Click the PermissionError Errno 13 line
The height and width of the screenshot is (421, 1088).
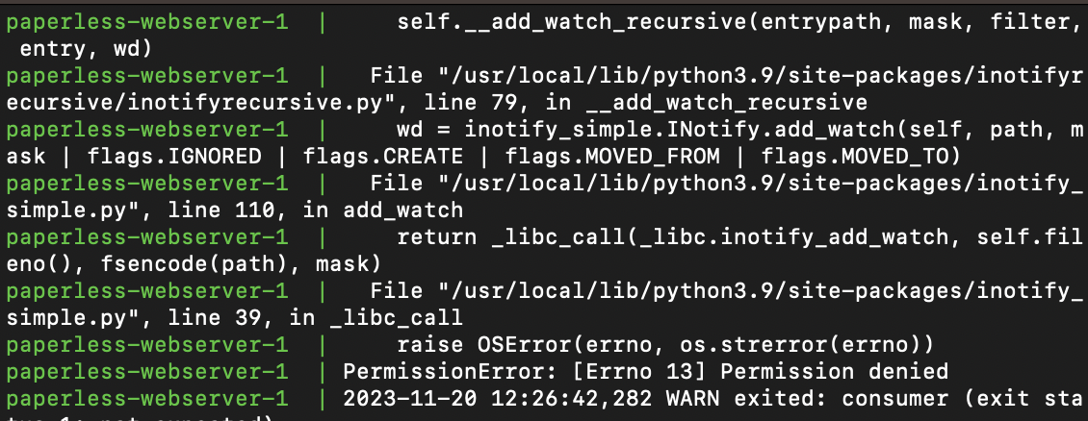pos(645,373)
